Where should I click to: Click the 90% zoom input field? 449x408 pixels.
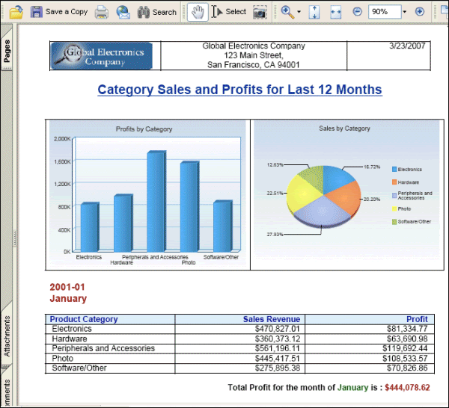(x=385, y=12)
